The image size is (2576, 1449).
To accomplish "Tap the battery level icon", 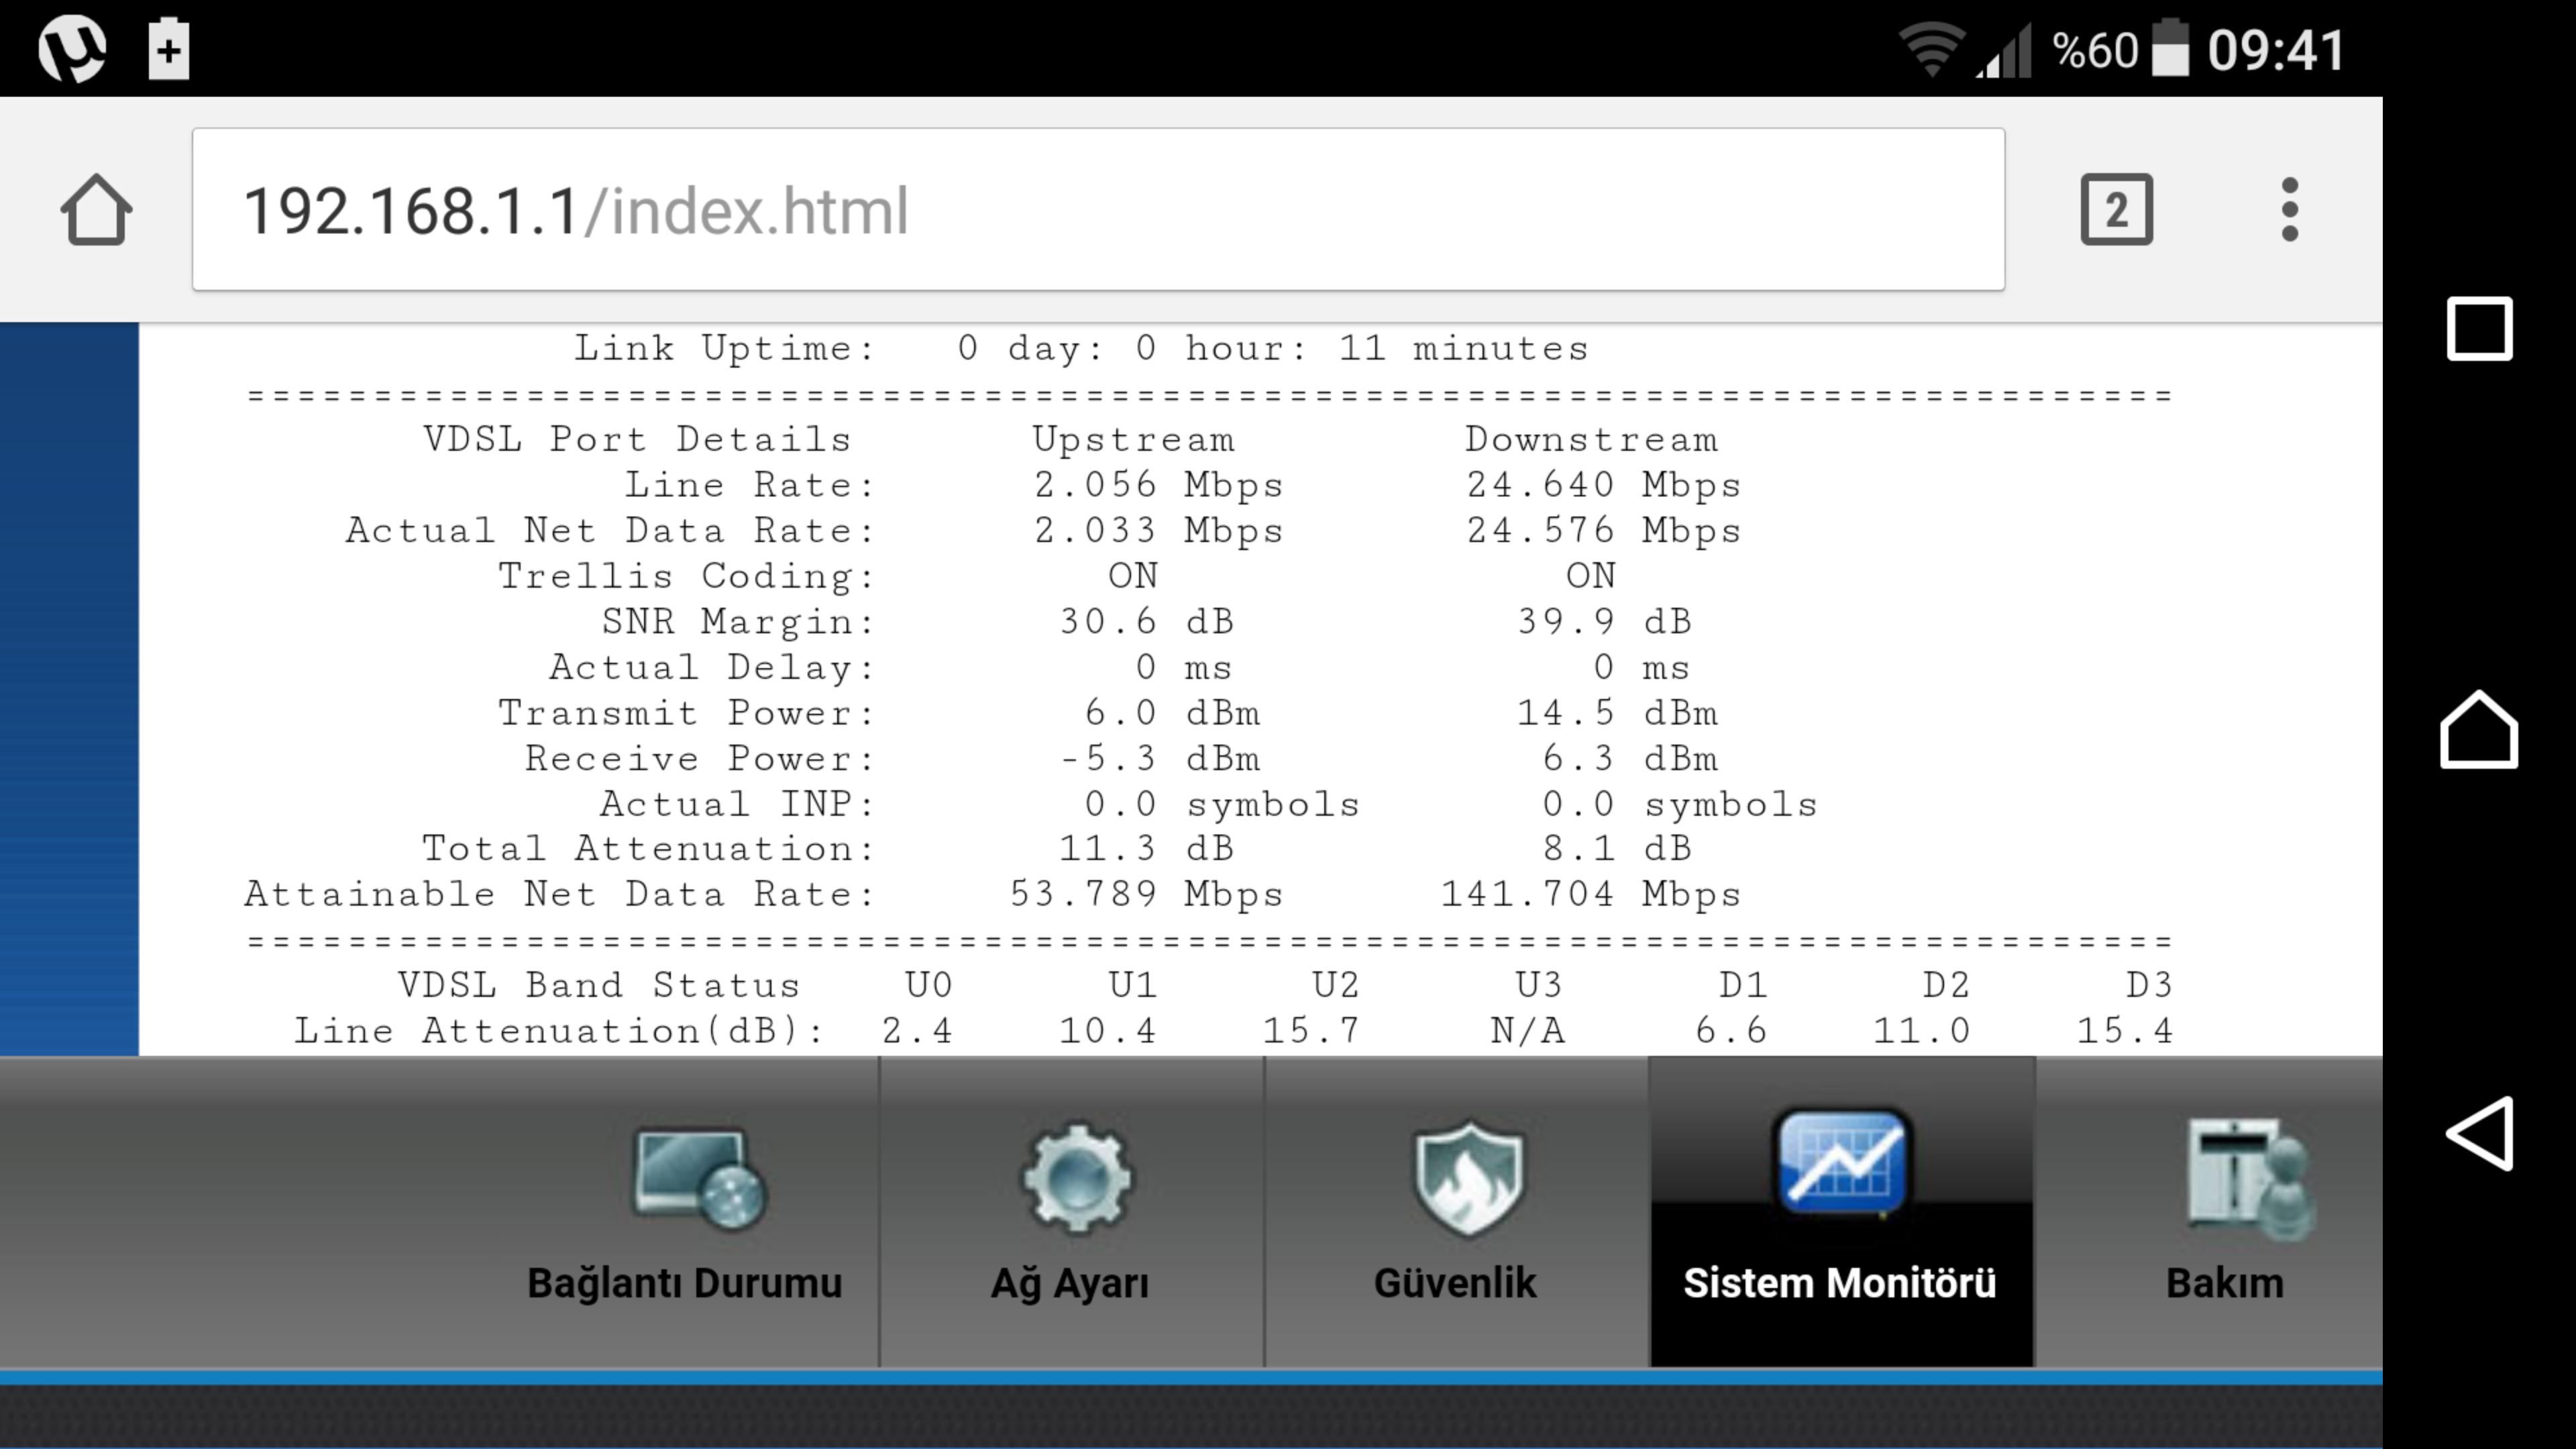I will coord(2170,47).
